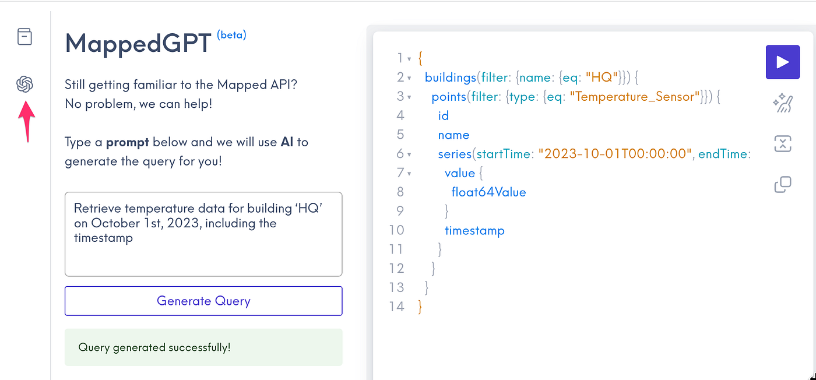Screen dimensions: 816x380
Task: Open the MappedGPT AI icon in sidebar
Action: coord(24,85)
